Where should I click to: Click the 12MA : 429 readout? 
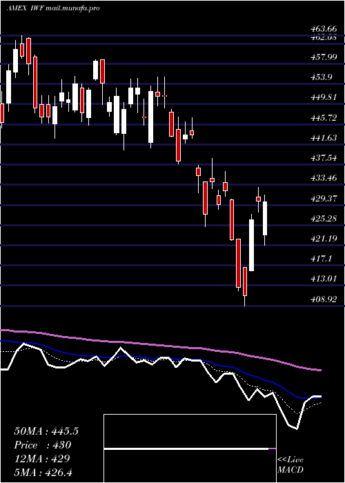click(x=42, y=459)
